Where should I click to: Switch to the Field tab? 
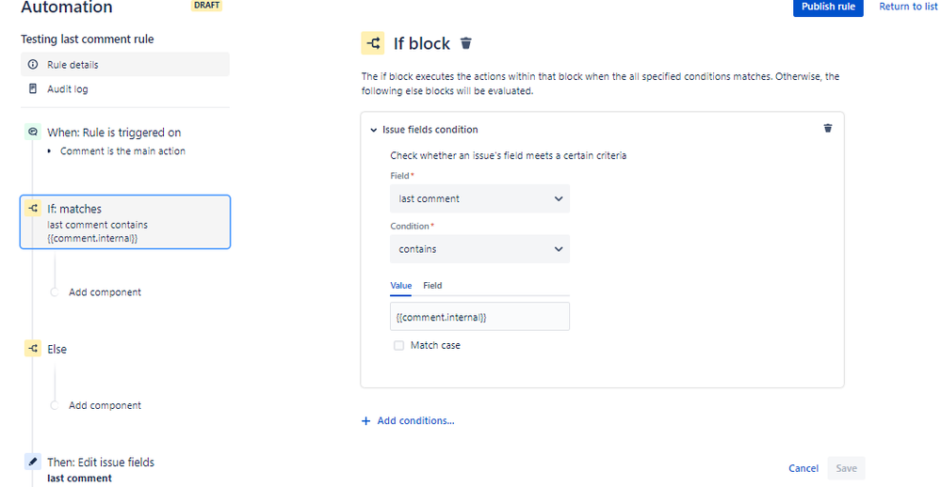(432, 286)
